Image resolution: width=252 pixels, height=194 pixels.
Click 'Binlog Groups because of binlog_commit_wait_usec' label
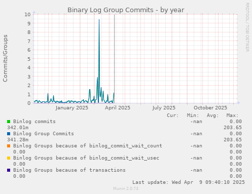click(x=86, y=158)
